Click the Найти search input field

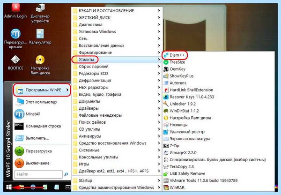(38, 174)
